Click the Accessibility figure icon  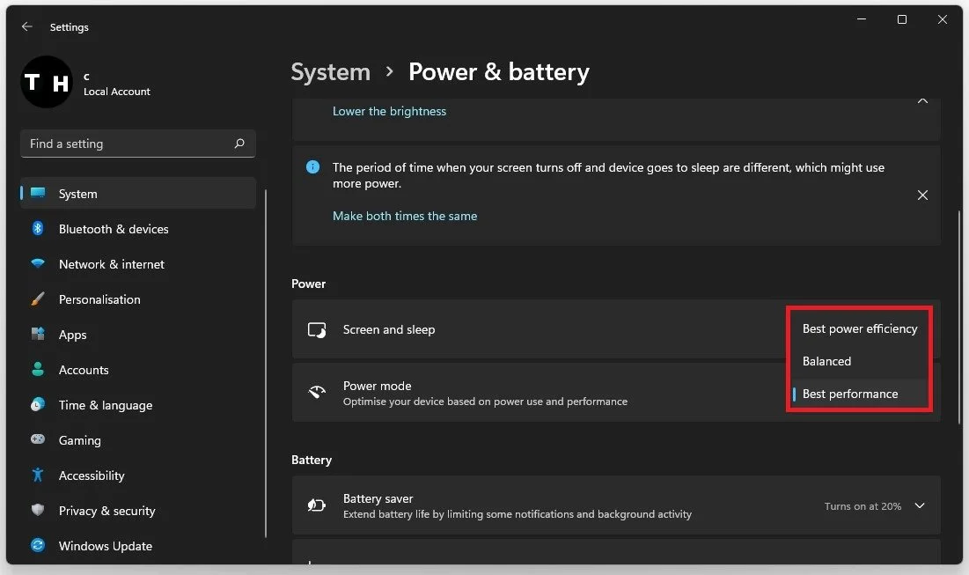pyautogui.click(x=38, y=475)
